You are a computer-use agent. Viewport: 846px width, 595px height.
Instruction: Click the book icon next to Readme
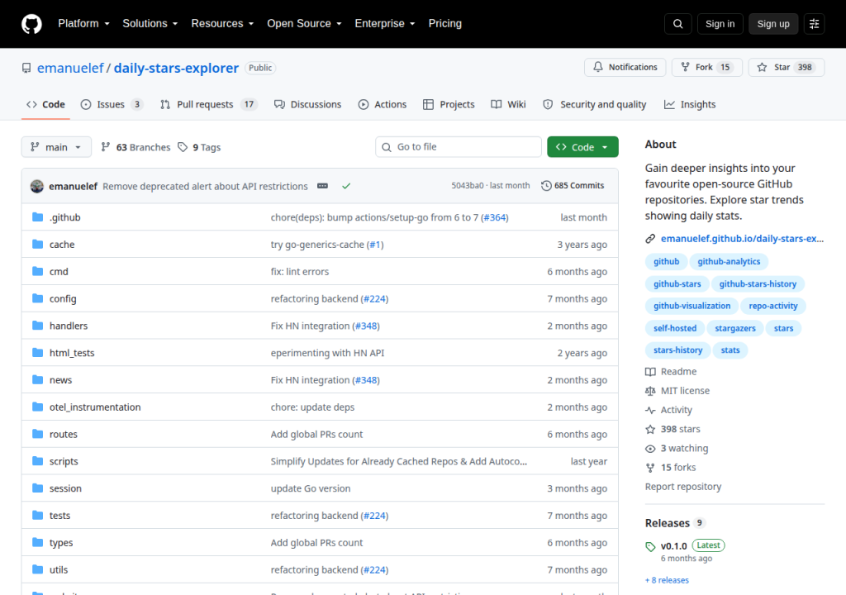[x=650, y=372]
